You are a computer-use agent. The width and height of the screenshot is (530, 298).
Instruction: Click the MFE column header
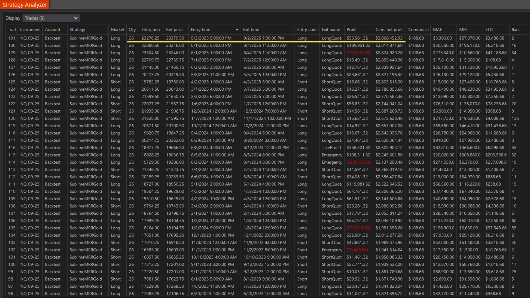(463, 30)
